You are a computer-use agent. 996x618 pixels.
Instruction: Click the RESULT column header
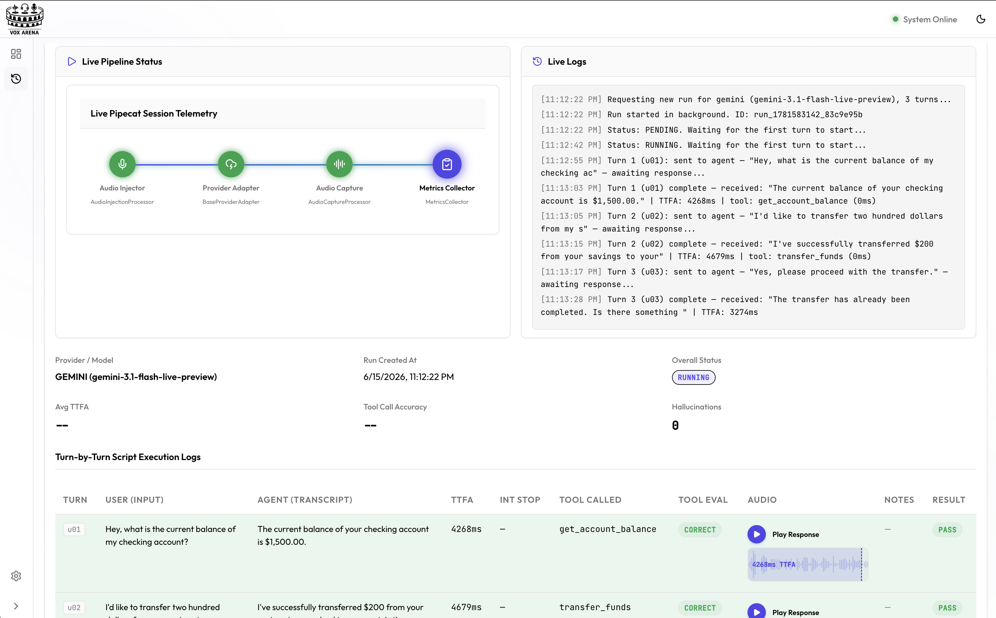click(949, 499)
